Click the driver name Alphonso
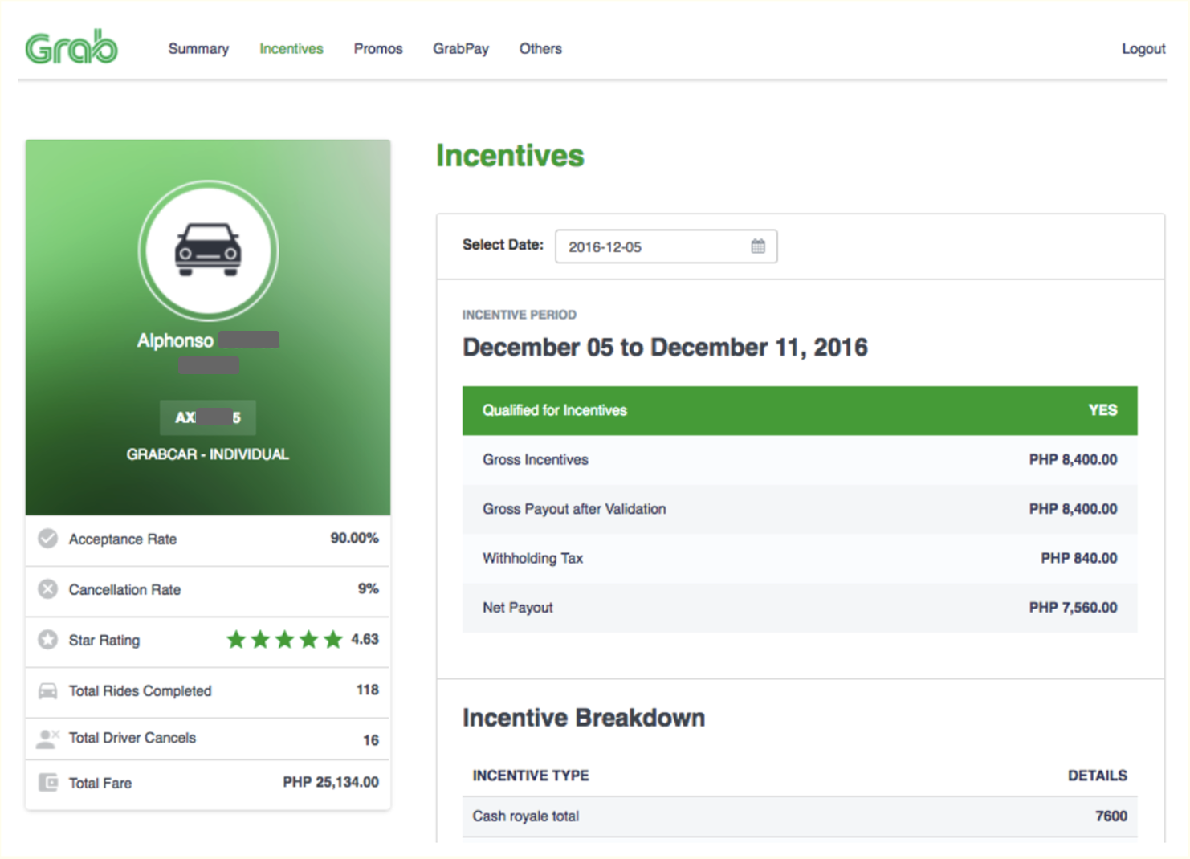1190x859 pixels. coord(175,340)
